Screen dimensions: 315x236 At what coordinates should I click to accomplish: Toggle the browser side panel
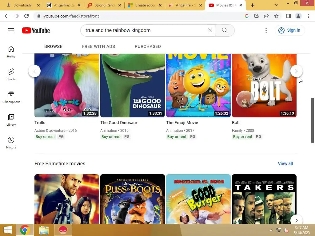(x=289, y=16)
